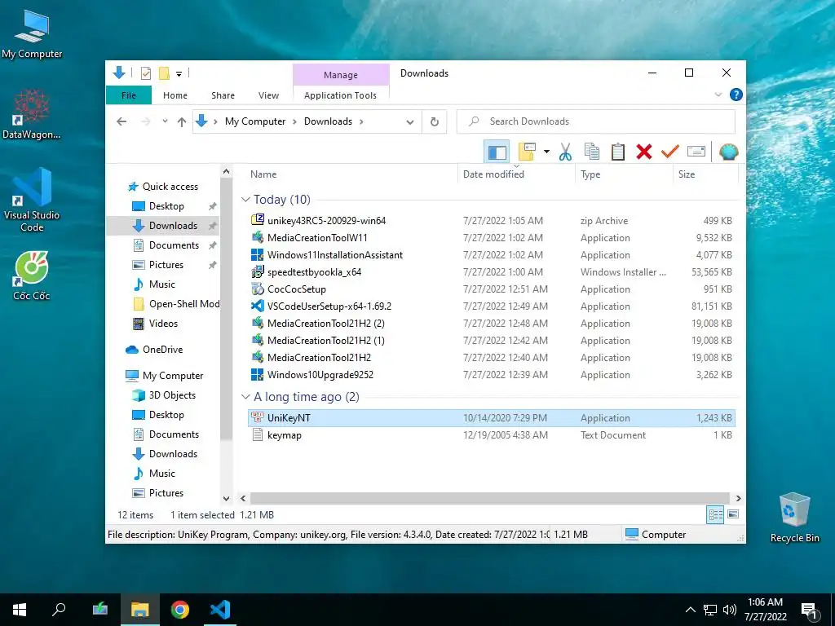Email the file using the envelope icon
The height and width of the screenshot is (626, 835).
click(696, 152)
